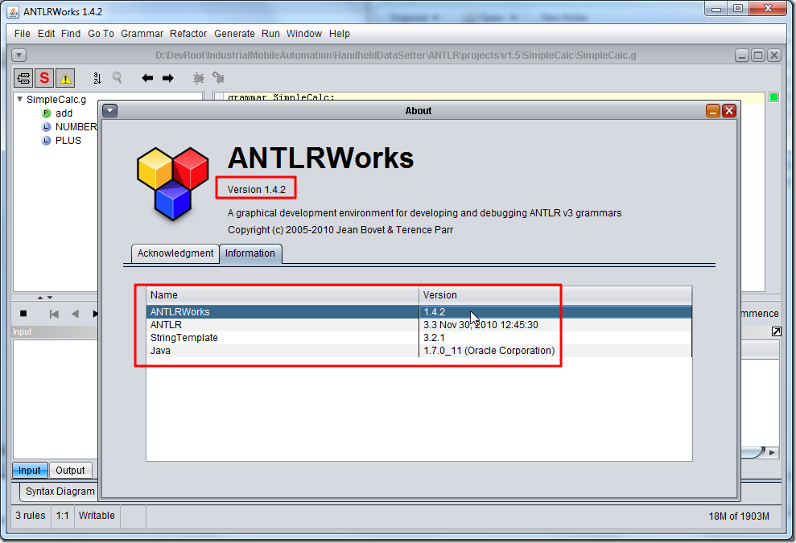Click the 18M of 1903M memory status
The height and width of the screenshot is (543, 796).
coord(739,516)
